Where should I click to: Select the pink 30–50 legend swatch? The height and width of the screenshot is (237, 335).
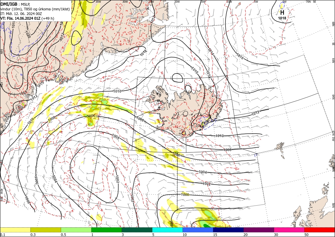tap(289, 230)
